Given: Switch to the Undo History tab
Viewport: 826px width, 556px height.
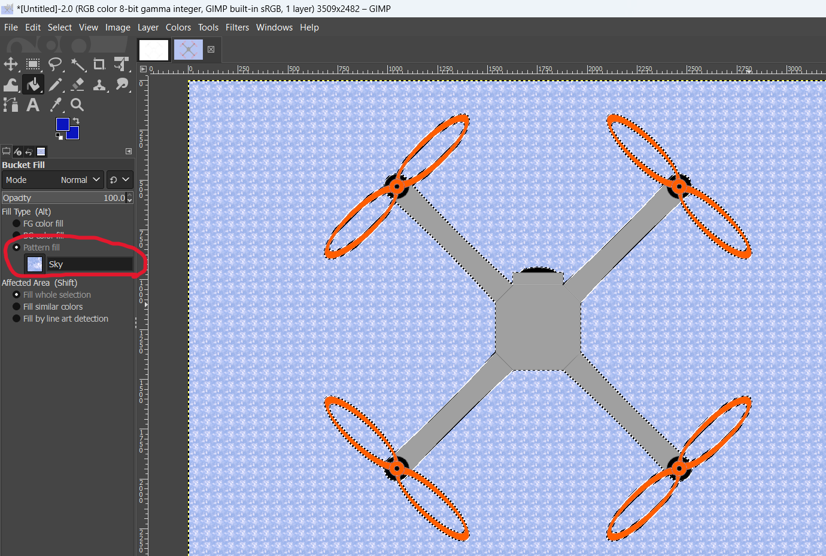Looking at the screenshot, I should pos(29,151).
